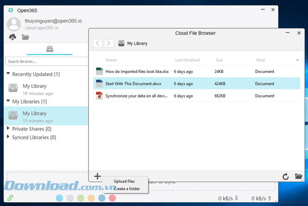The image size is (308, 206).
Task: Close the Cloud File Browser window
Action: pos(299,33)
